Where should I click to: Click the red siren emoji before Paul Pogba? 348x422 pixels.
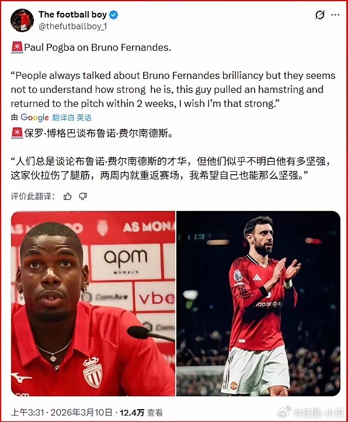click(17, 48)
